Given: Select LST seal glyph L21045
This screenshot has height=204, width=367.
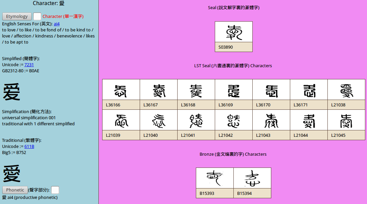Looking at the screenshot, I should [x=346, y=120].
